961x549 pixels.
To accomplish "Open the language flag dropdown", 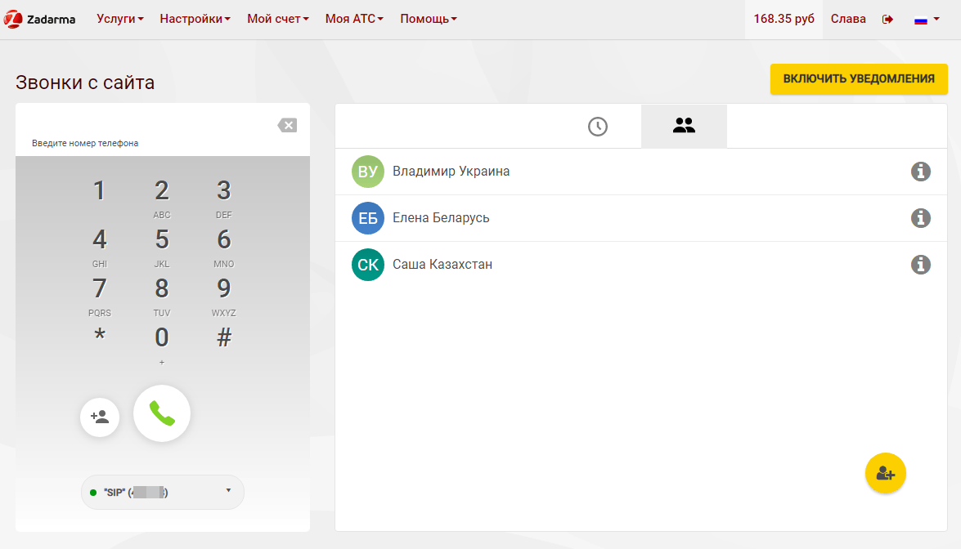I will 927,20.
